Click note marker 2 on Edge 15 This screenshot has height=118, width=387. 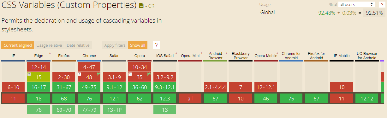coord(29,74)
